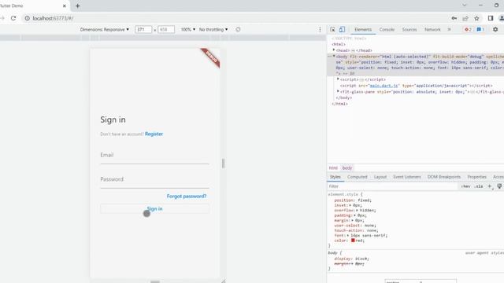Click the rotate device orientation icon
The image size is (504, 283).
click(x=238, y=30)
